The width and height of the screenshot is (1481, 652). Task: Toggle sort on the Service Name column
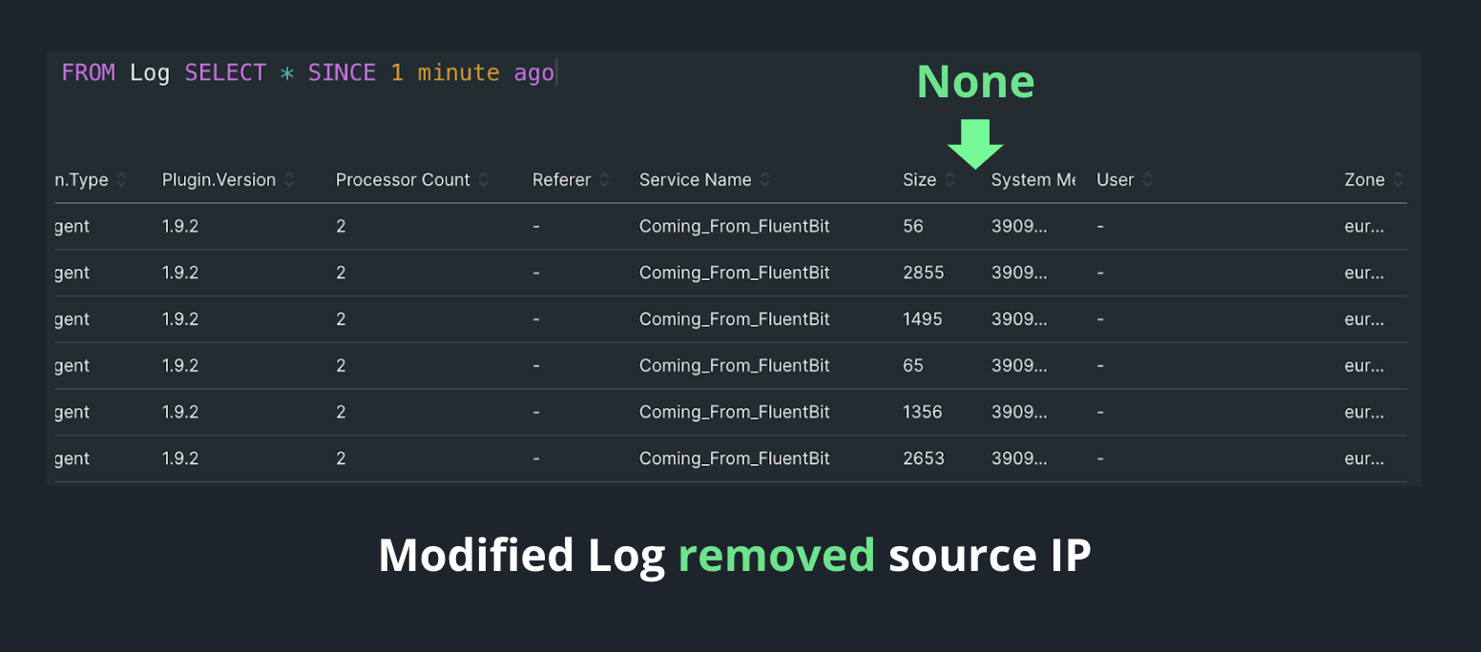coord(765,180)
